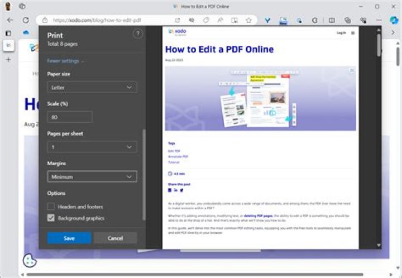The height and width of the screenshot is (278, 402).
Task: Click the preview scroll up arrow
Action: pos(379,30)
